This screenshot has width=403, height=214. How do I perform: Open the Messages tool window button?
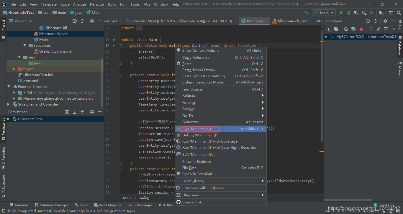(x=140, y=205)
